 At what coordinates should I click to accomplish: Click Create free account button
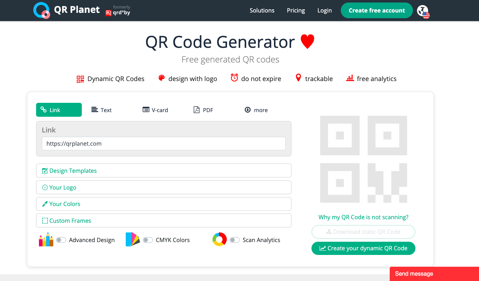[377, 10]
